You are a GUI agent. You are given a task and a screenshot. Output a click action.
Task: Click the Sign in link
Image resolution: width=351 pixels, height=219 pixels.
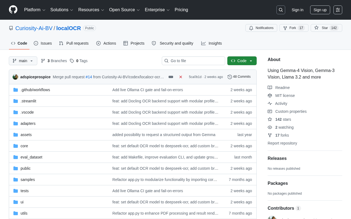point(298,10)
